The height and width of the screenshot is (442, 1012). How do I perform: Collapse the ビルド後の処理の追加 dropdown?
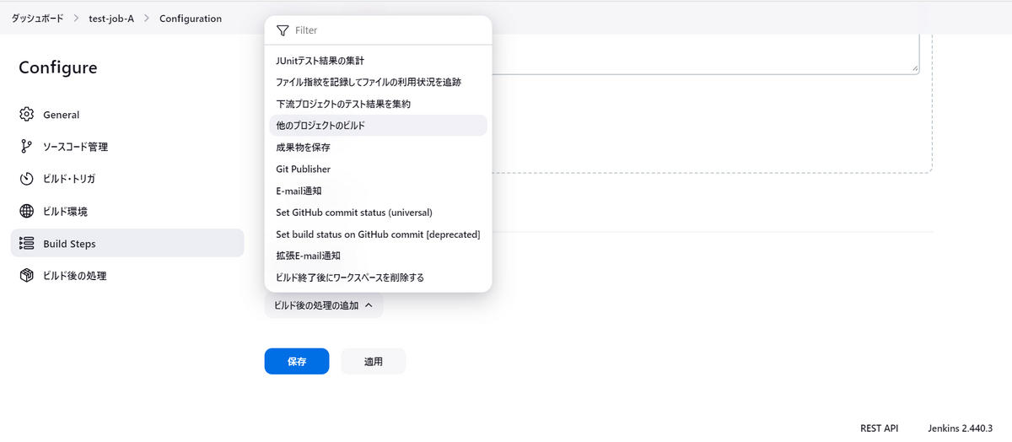pyautogui.click(x=324, y=305)
